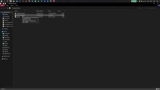Click the 12:47 clock in tray
Viewport: 160px width, 90px height.
[154, 1]
